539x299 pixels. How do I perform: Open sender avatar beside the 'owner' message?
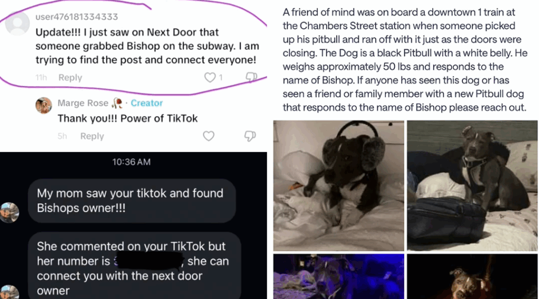click(9, 292)
